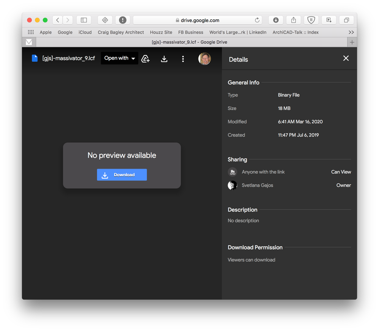
Task: Toggle the Safari sidebar button
Action: pos(84,20)
